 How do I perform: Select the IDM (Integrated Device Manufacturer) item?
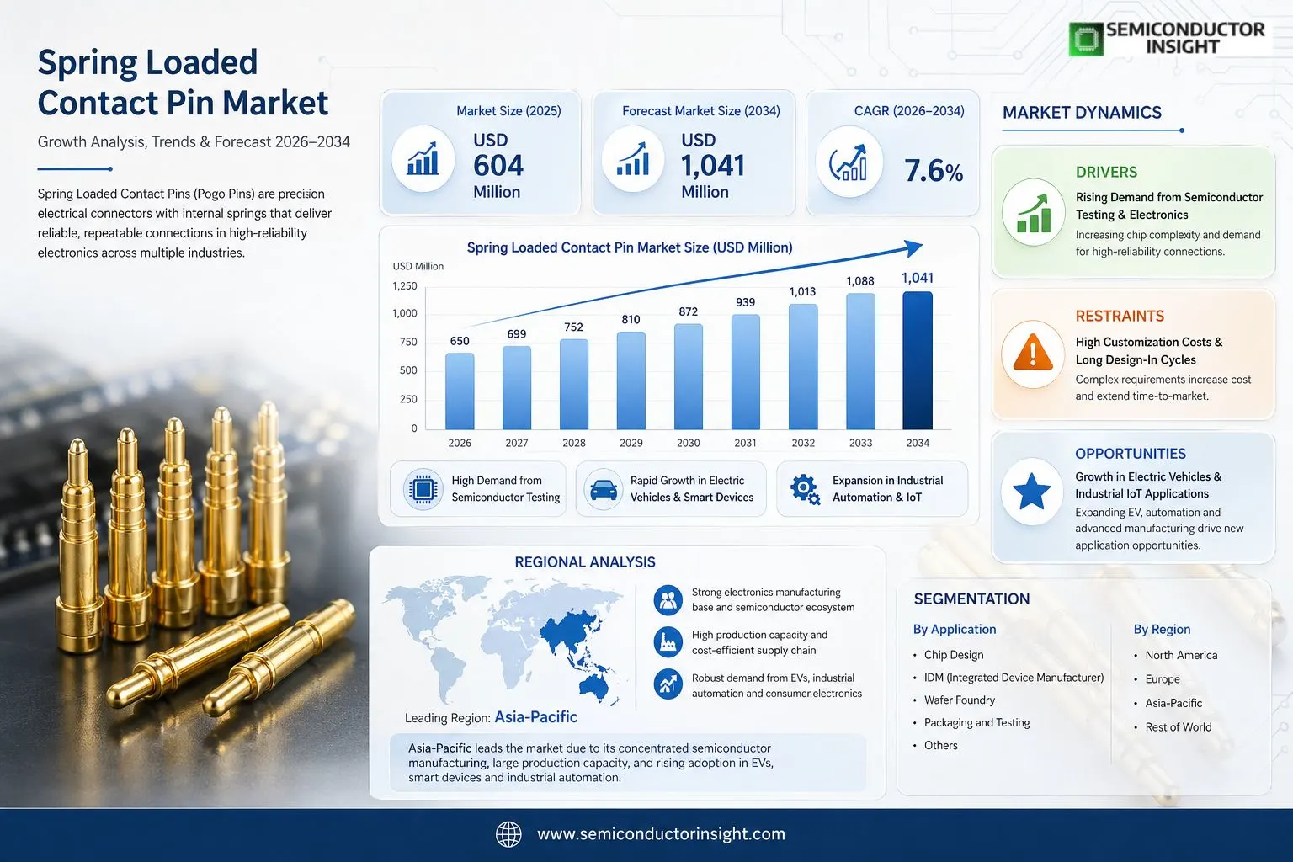point(1014,678)
